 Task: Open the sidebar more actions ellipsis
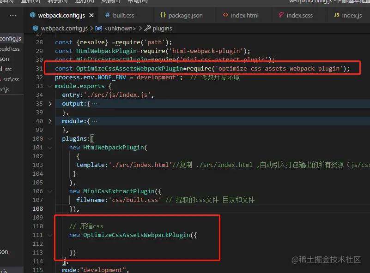tap(13, 15)
